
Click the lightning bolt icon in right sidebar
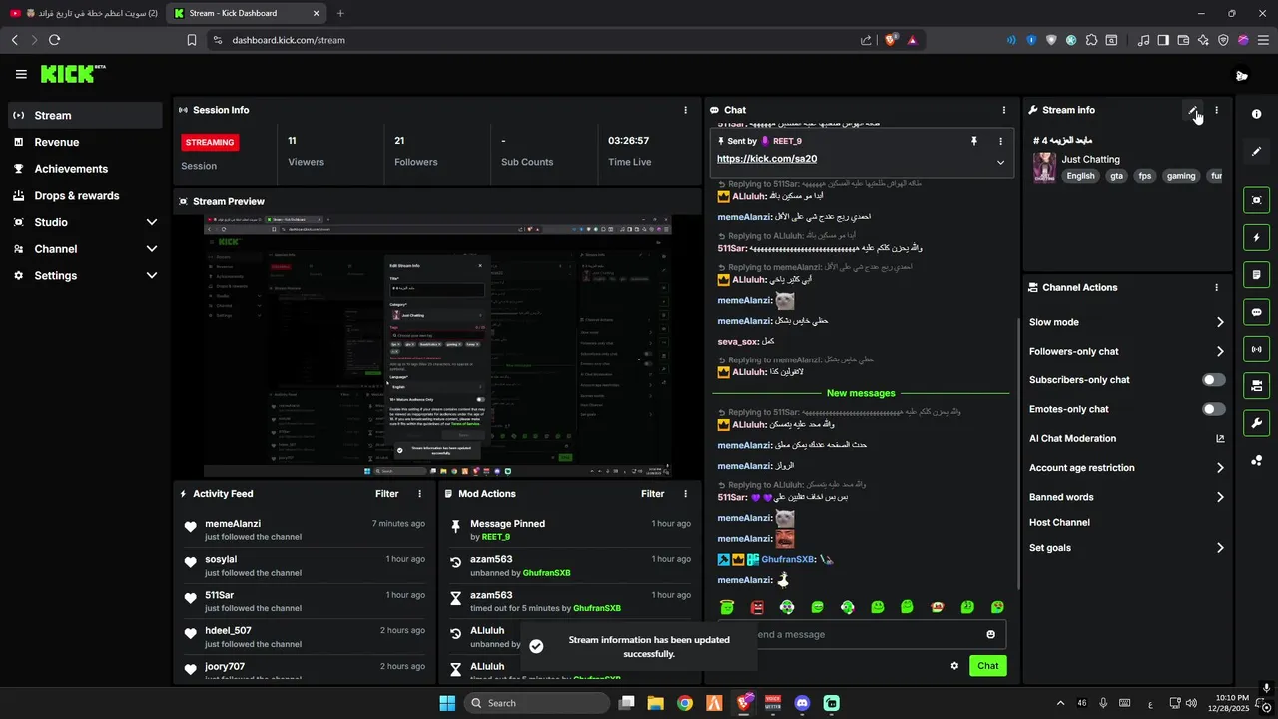click(x=1256, y=238)
